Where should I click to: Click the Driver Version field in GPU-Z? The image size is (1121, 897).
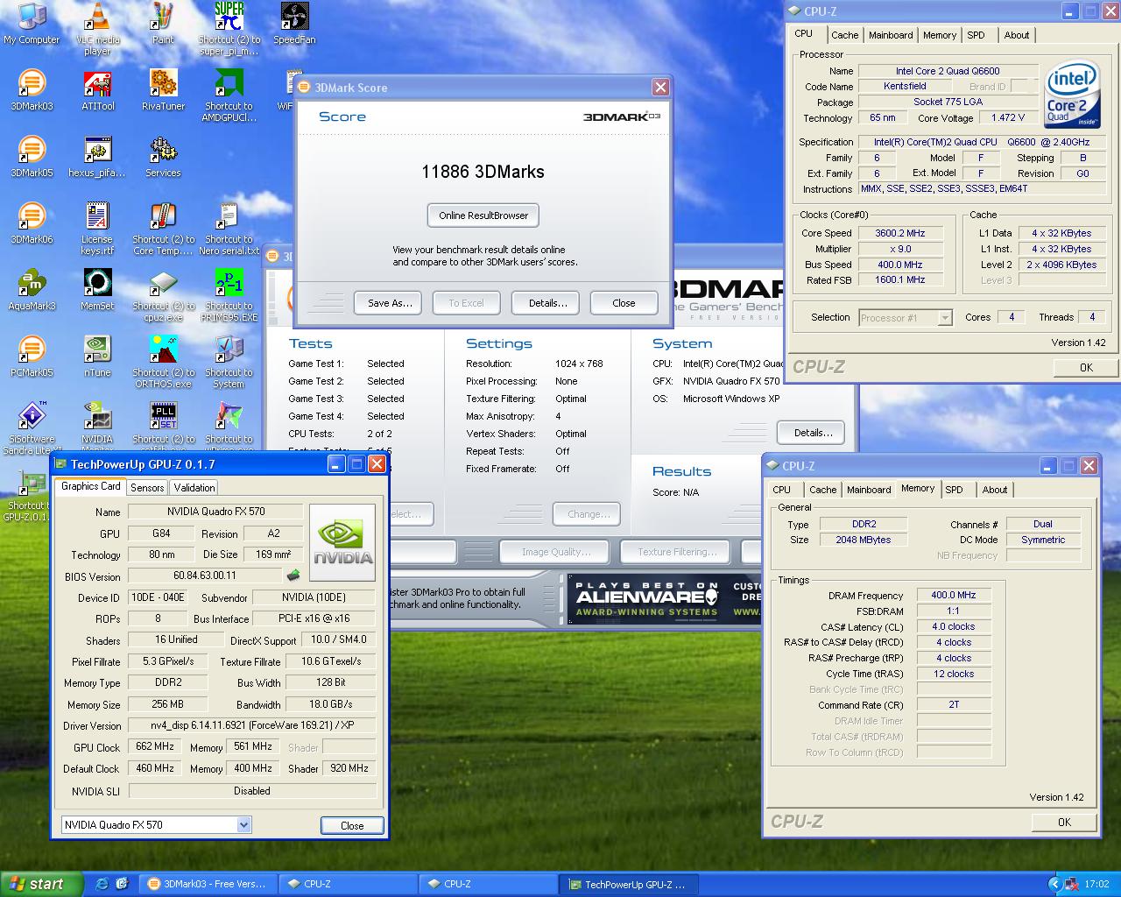[252, 725]
